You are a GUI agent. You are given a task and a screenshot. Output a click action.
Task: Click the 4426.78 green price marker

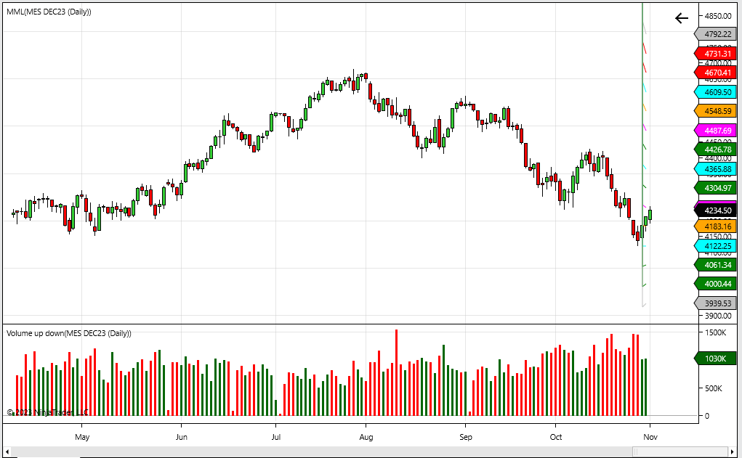[x=716, y=150]
